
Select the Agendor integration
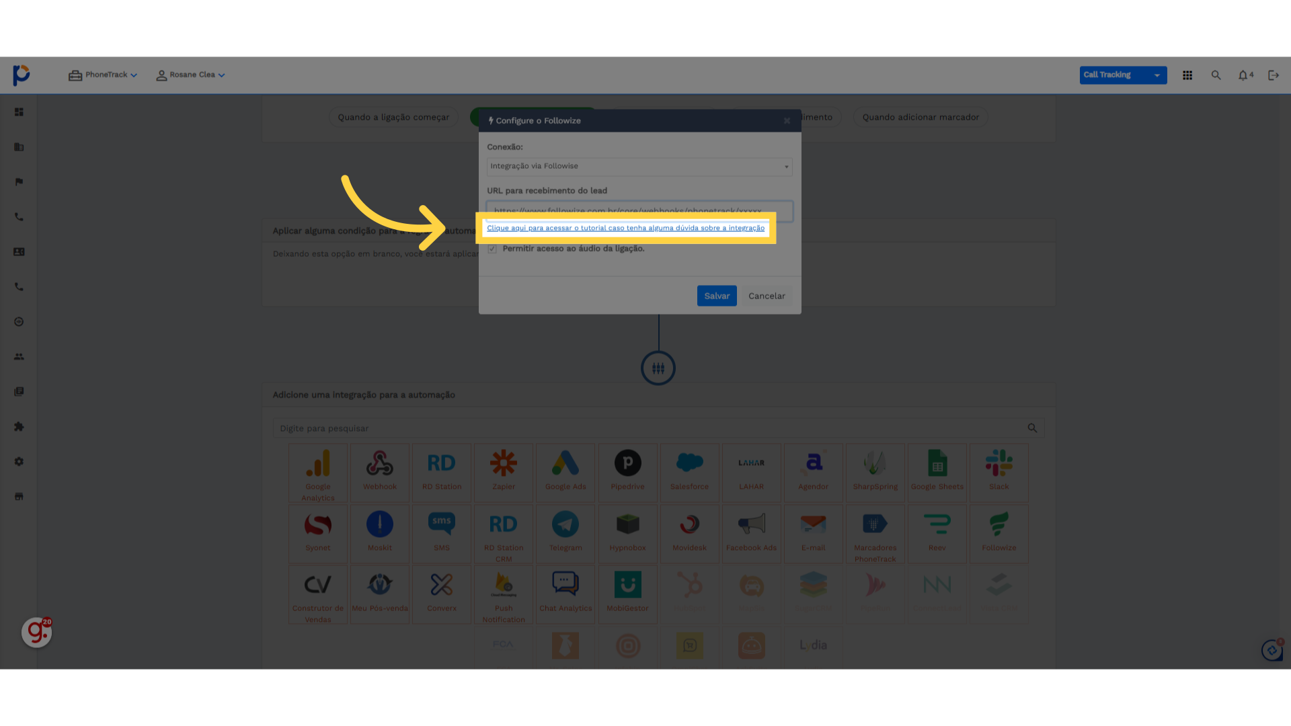(x=813, y=473)
